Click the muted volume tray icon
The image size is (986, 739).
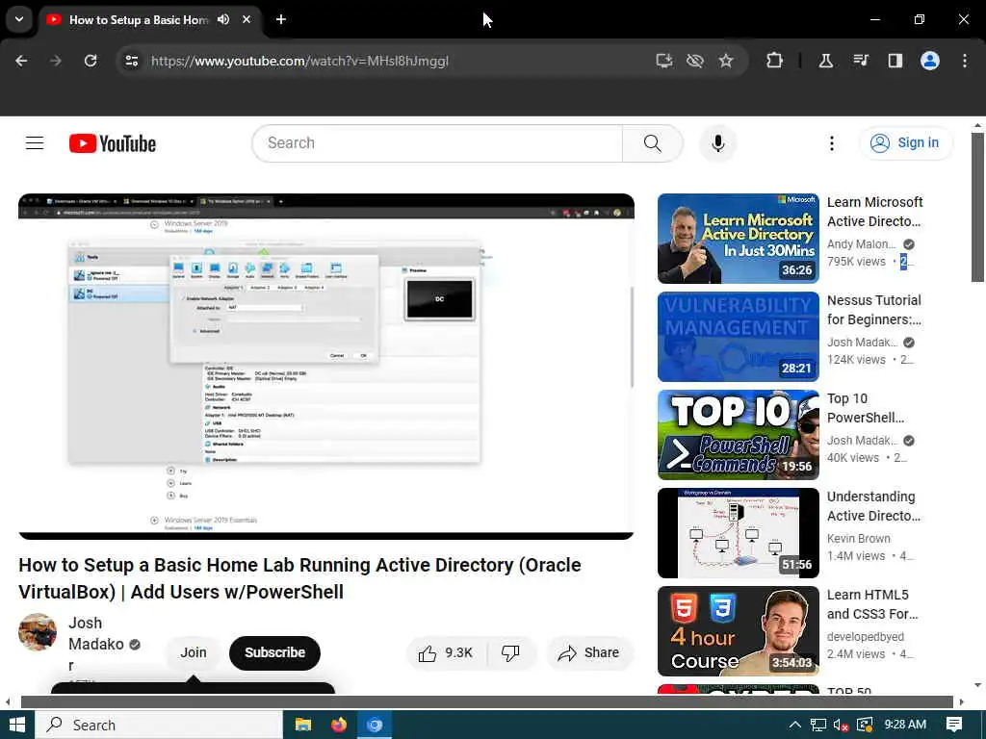tap(842, 726)
